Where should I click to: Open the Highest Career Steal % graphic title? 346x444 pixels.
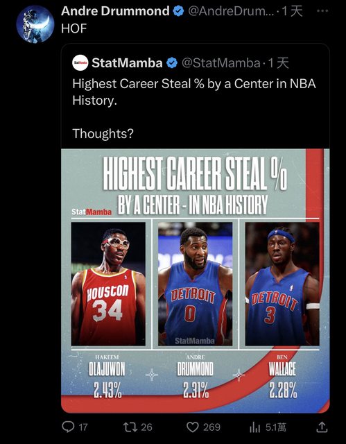click(x=195, y=185)
